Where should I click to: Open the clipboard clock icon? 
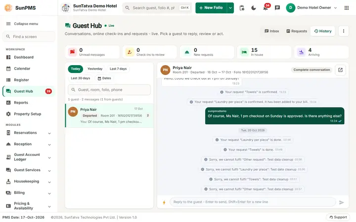tap(242, 8)
